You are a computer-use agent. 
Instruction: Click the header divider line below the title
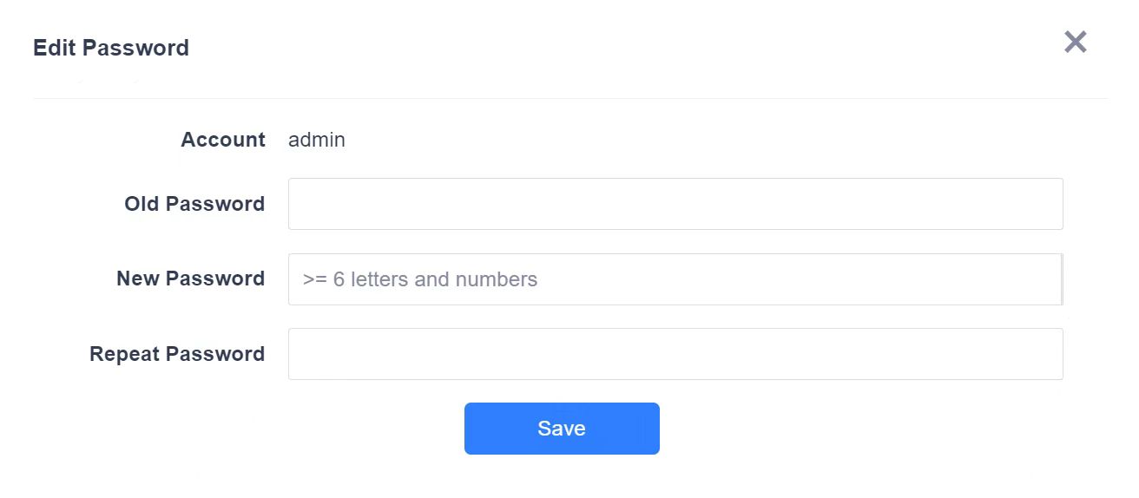click(569, 98)
